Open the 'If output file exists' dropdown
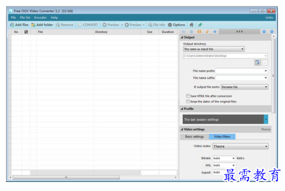 245,87
